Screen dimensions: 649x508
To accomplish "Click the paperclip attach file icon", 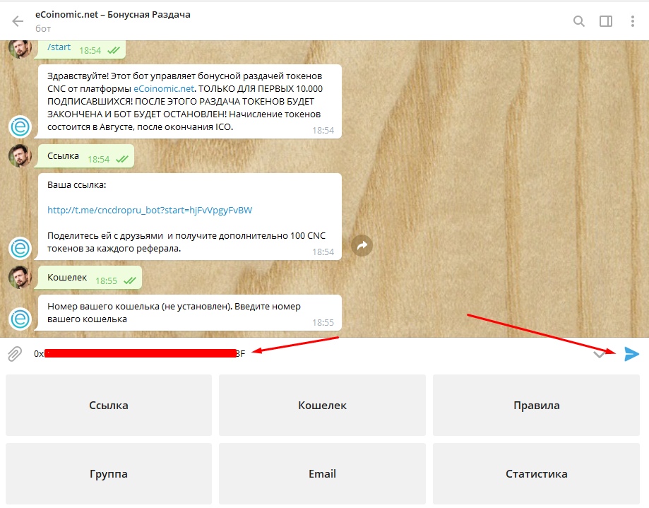I will pyautogui.click(x=15, y=354).
